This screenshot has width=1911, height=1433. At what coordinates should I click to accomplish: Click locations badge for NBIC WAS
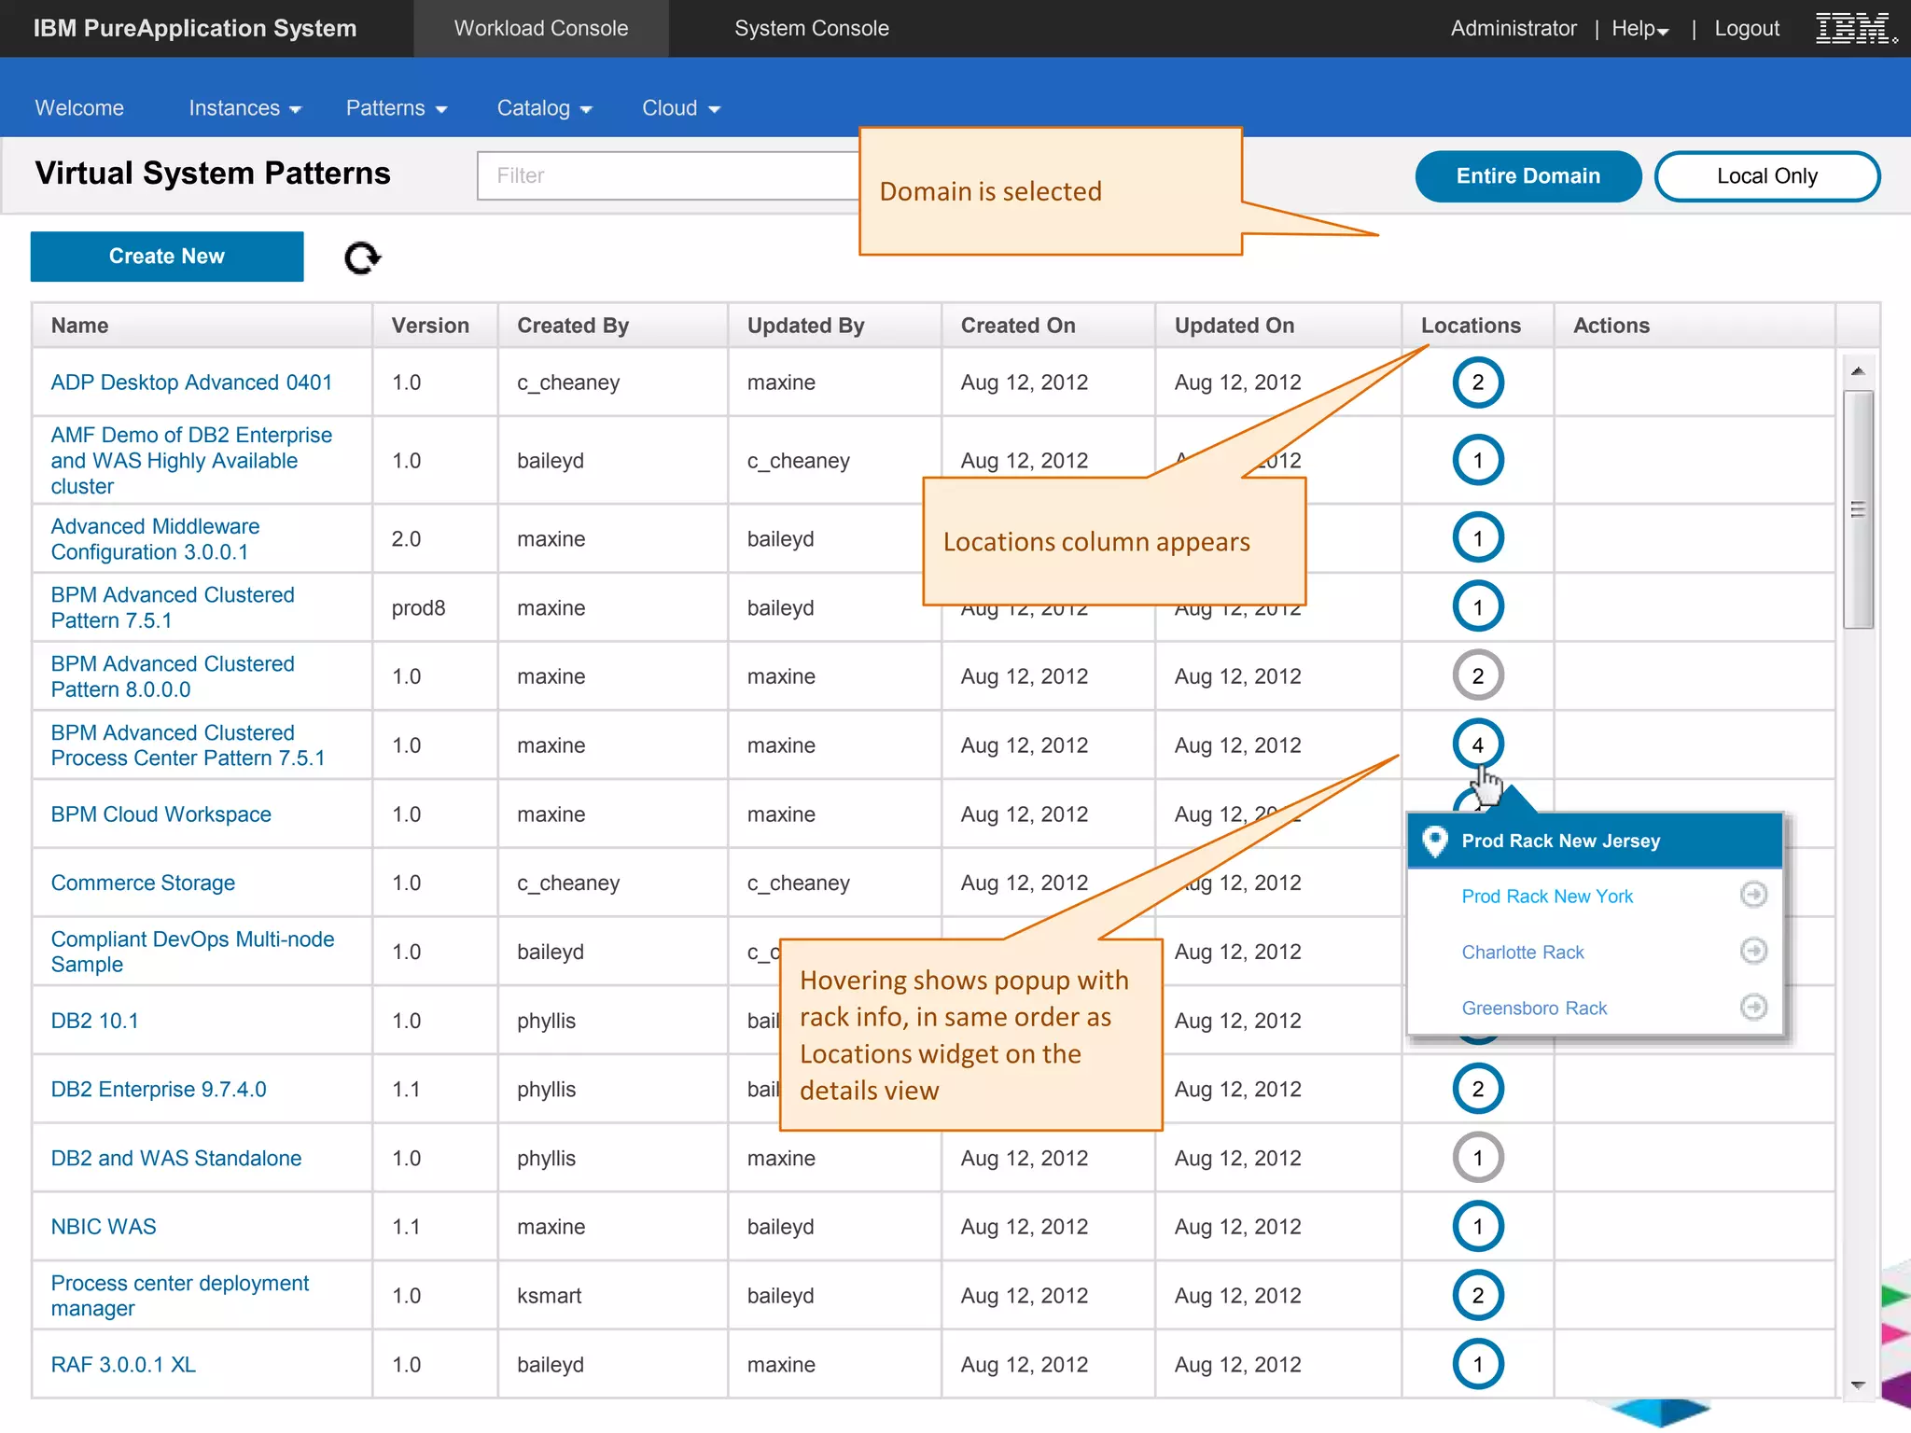(1478, 1227)
